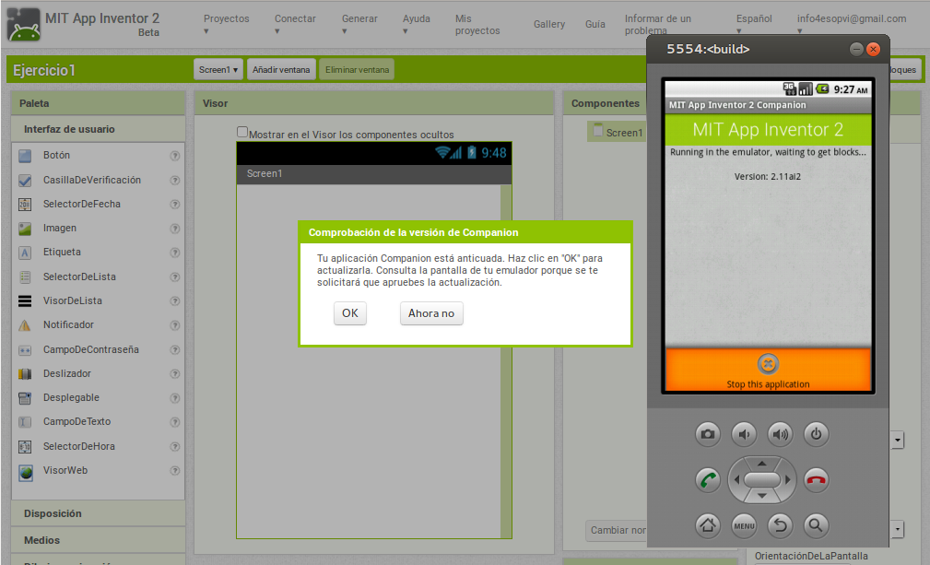930x565 pixels.
Task: Select the Botón palette icon
Action: (25, 156)
